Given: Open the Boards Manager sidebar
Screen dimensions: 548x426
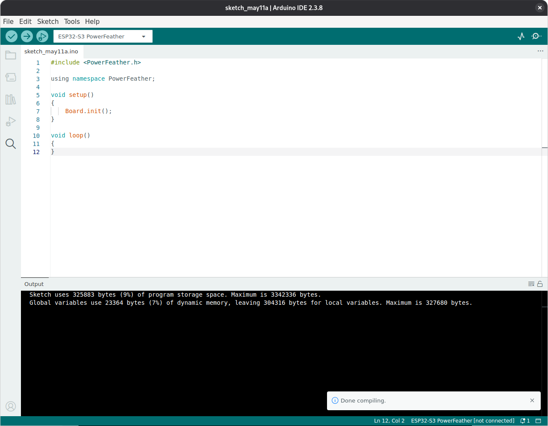Looking at the screenshot, I should point(11,77).
